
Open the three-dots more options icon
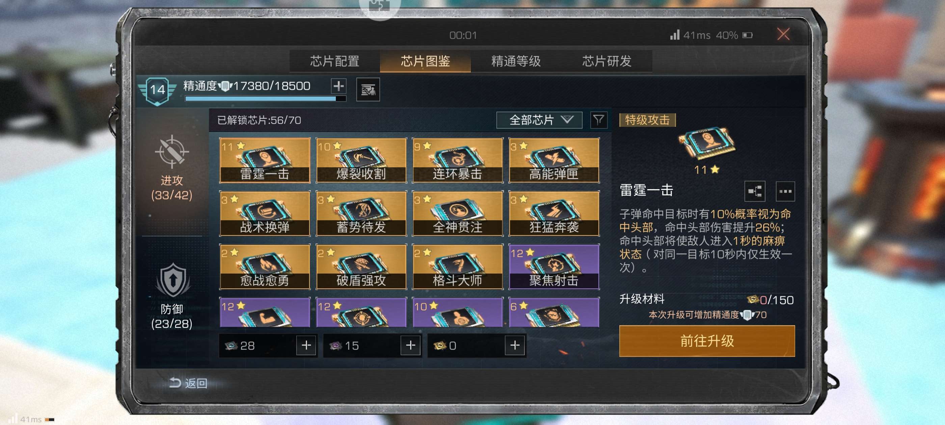[785, 191]
